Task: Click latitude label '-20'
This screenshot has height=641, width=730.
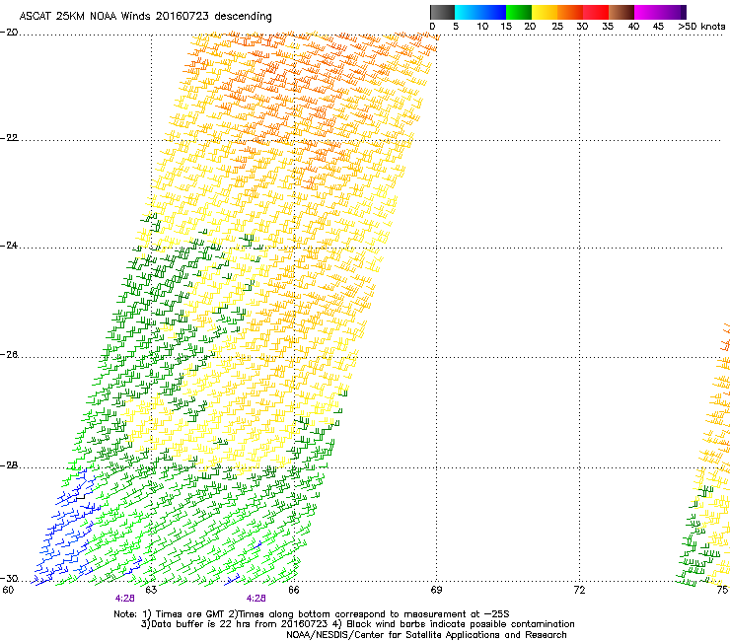Action: coord(9,33)
